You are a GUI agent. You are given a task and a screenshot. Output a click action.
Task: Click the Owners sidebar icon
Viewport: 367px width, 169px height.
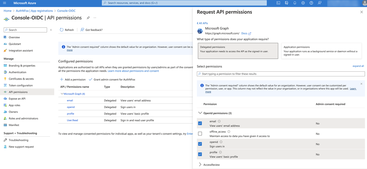pos(5,112)
